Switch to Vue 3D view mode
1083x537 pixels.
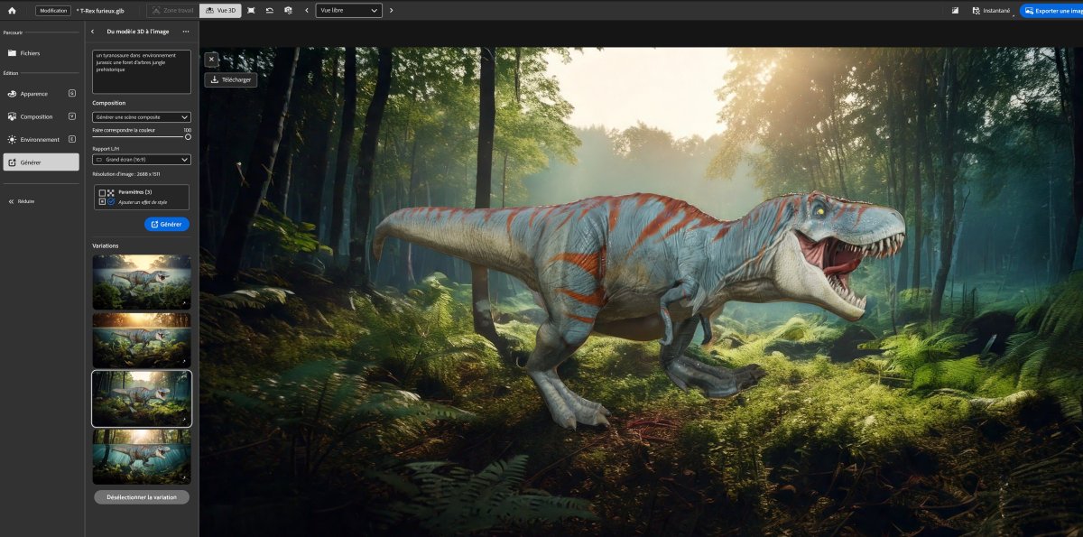pyautogui.click(x=220, y=10)
